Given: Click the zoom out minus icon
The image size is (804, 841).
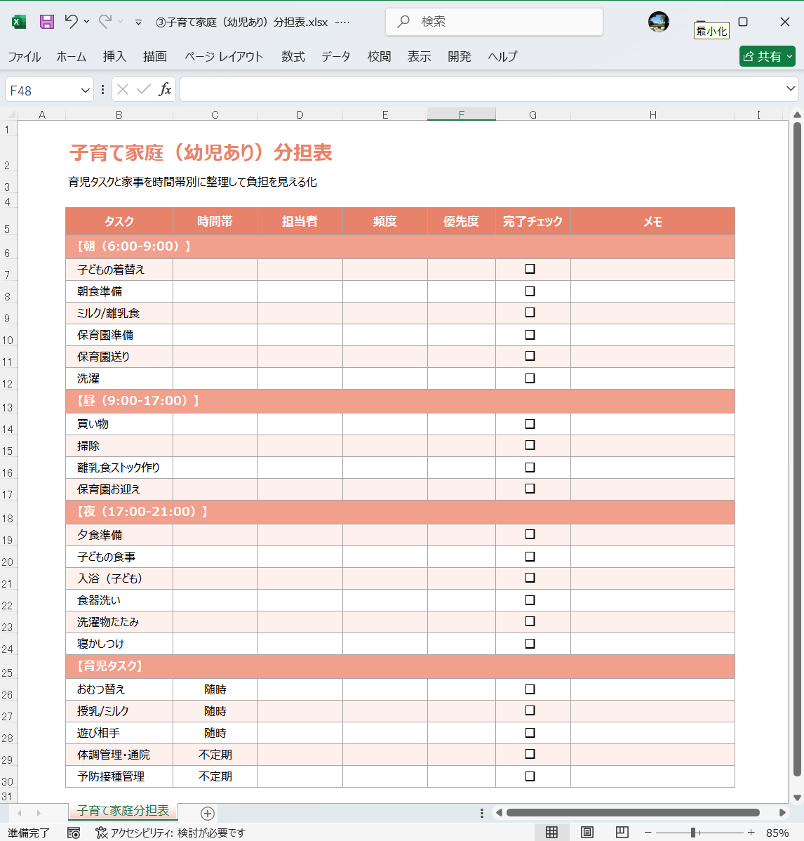Looking at the screenshot, I should 648,833.
